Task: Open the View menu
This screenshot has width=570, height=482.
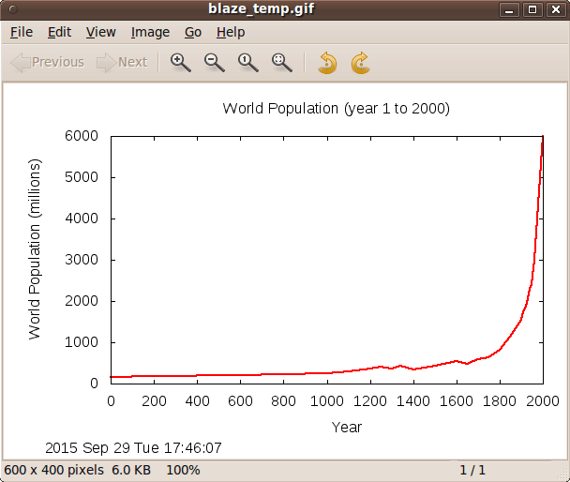Action: [100, 32]
